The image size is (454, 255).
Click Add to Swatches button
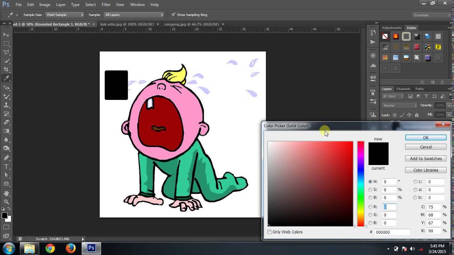point(426,159)
